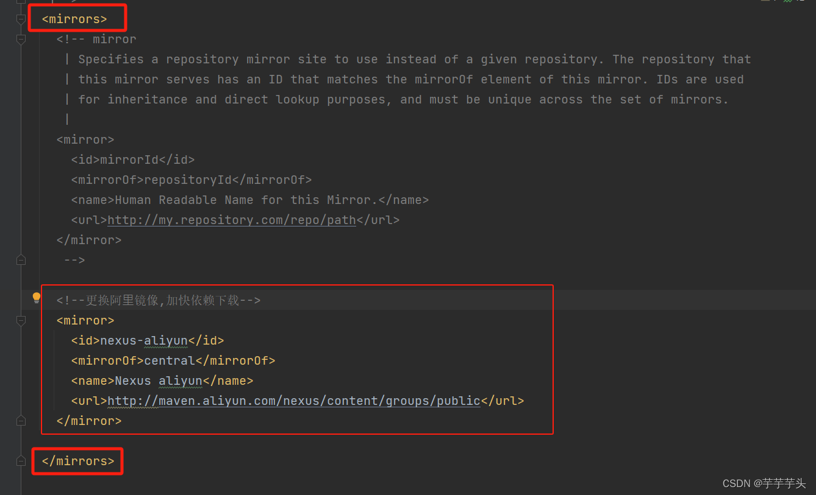Click the <id>nexus-aliyun</id> line
The width and height of the screenshot is (816, 495).
(148, 340)
